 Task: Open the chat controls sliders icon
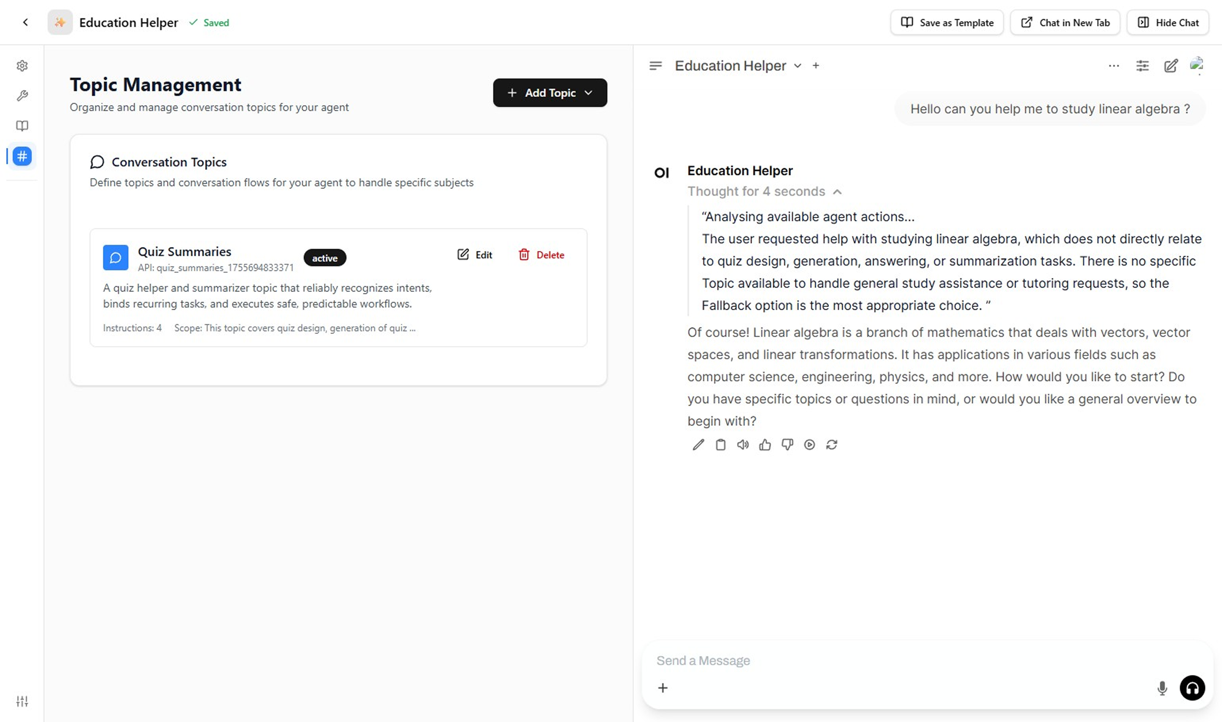(1142, 66)
